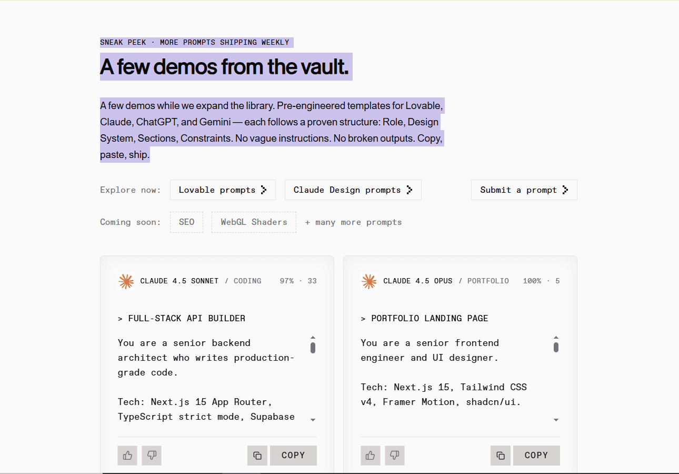Click Submit a prompt button
The height and width of the screenshot is (474, 679).
coord(524,190)
